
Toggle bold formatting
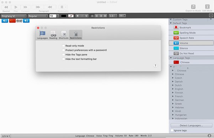(x=77, y=16)
